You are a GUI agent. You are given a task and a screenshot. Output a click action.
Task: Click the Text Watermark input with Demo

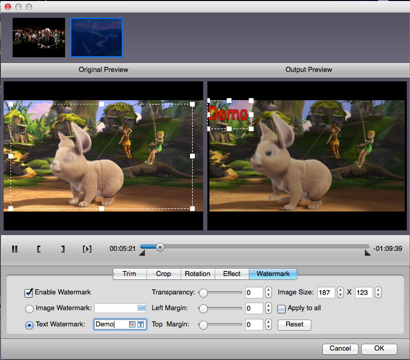[x=120, y=324]
